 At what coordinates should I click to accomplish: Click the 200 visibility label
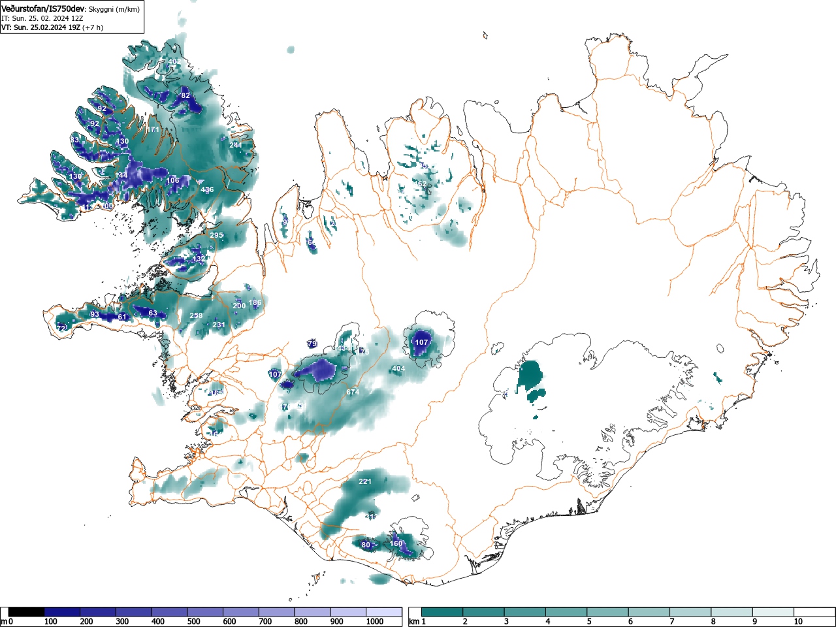(239, 305)
